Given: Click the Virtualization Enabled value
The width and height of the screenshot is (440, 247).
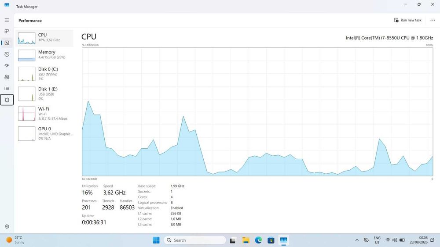Looking at the screenshot, I should (x=177, y=208).
